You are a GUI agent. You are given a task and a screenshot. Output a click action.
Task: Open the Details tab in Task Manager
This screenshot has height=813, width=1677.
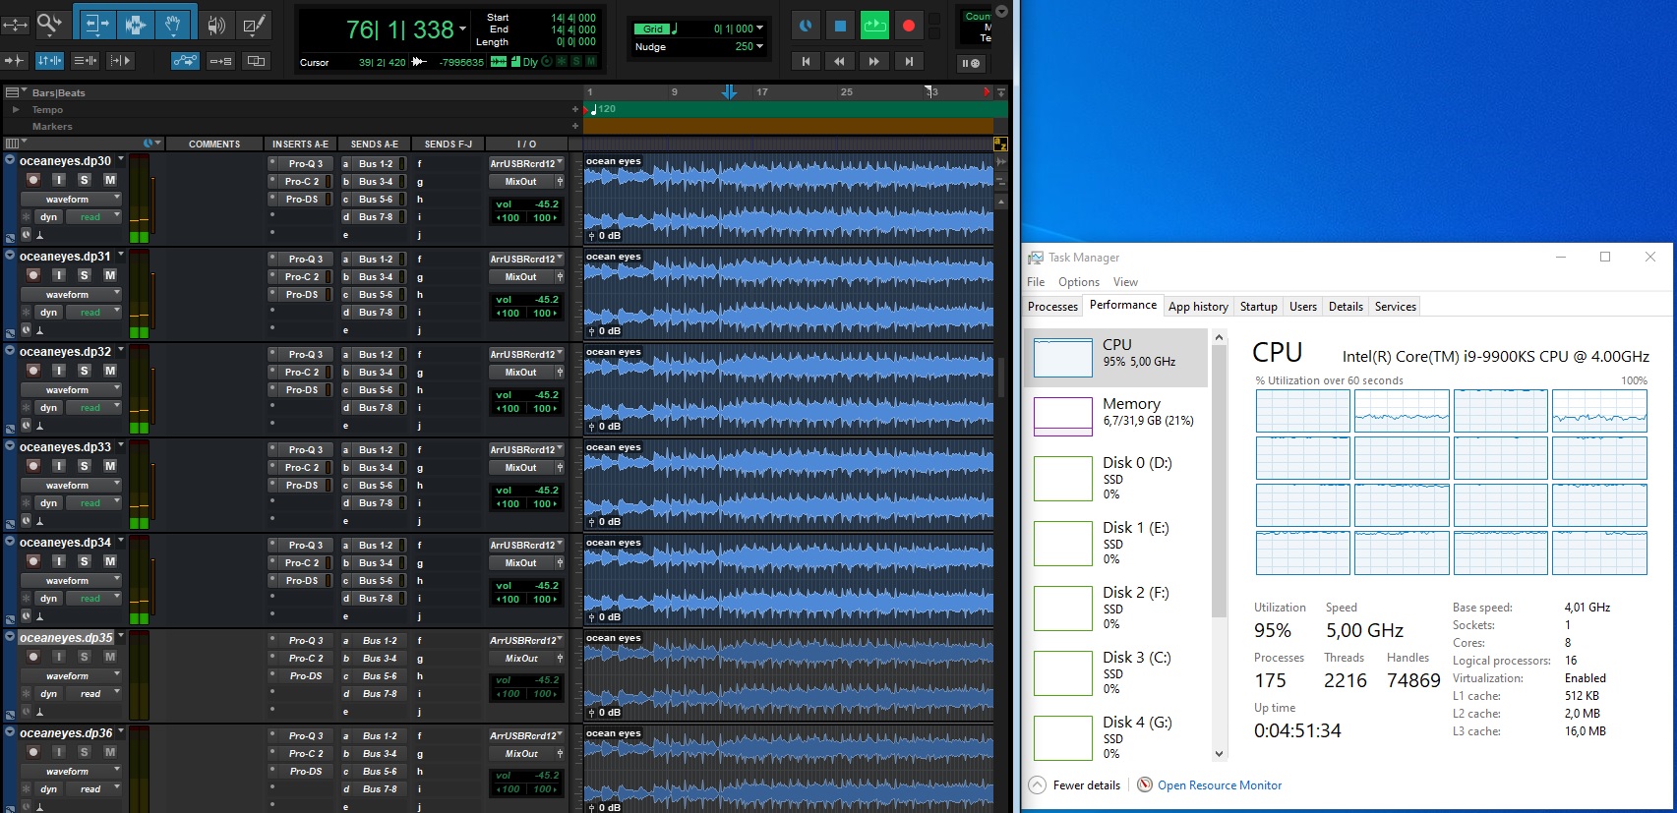click(x=1346, y=307)
